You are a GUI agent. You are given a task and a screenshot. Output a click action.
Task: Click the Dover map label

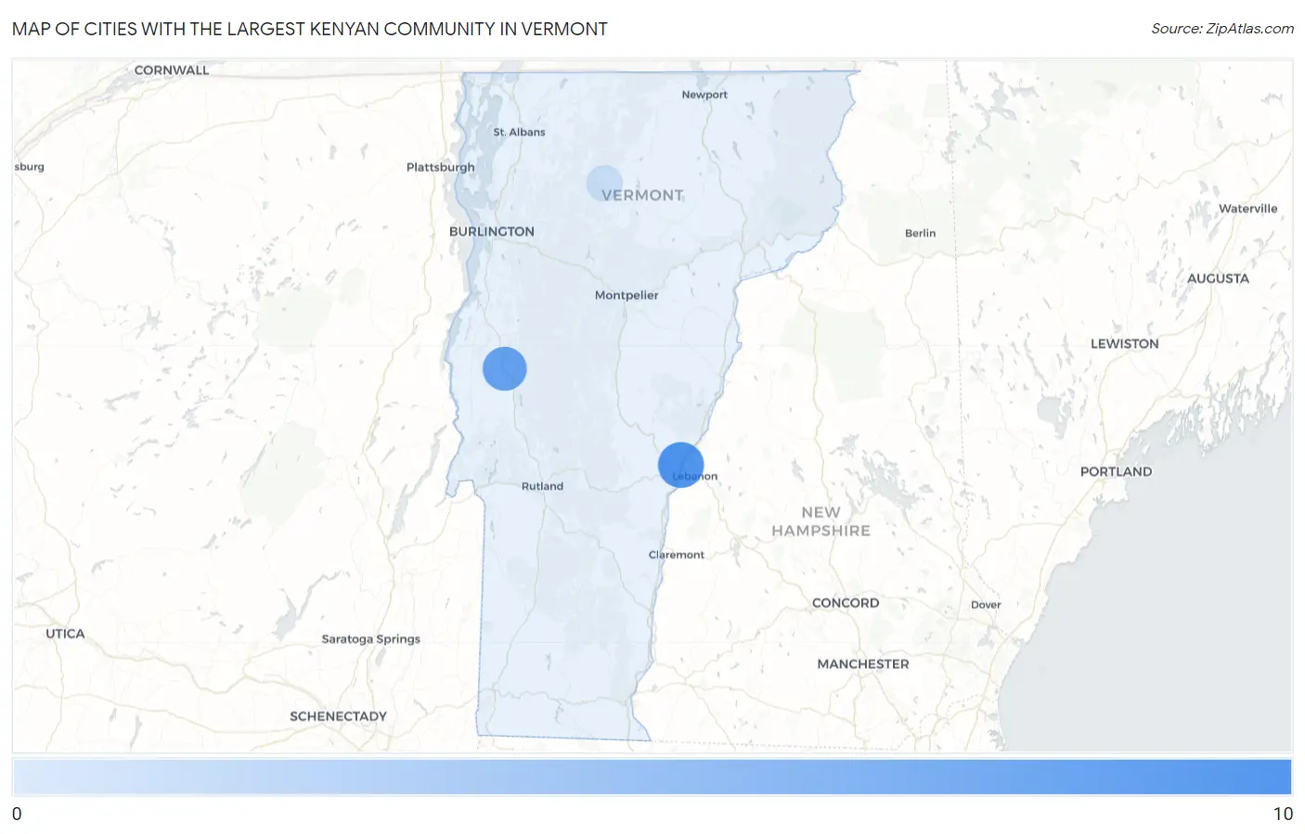click(986, 605)
